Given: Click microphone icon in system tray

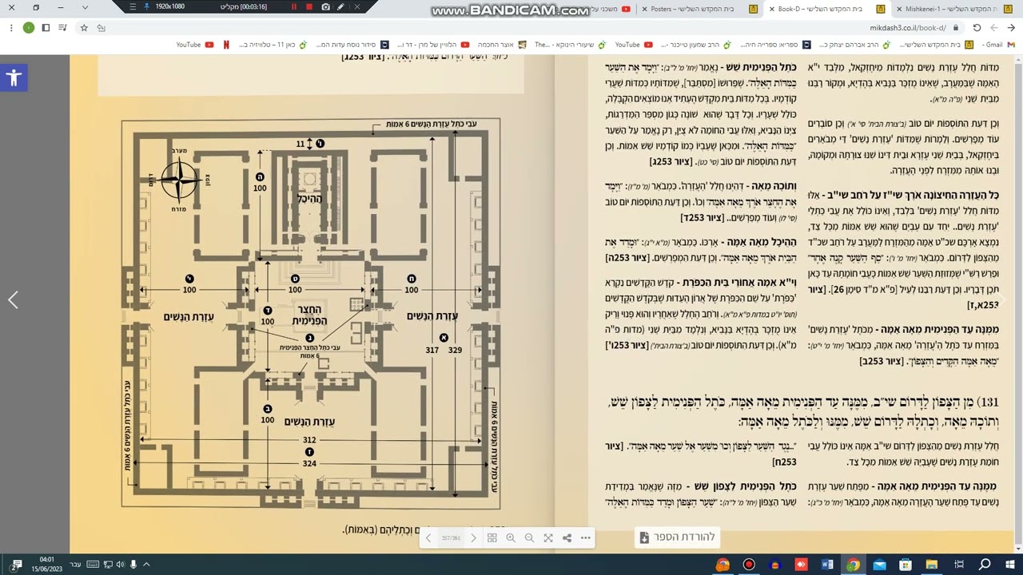Looking at the screenshot, I should [133, 565].
